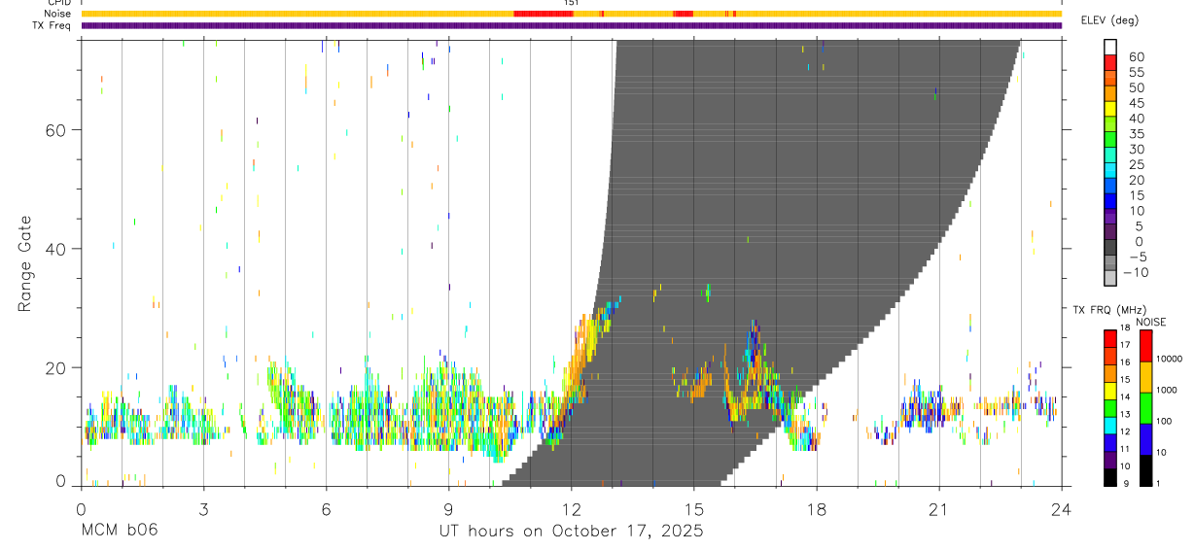This screenshot has height=551, width=1194.
Task: Click the red 17–18 MHz TX FRQ segment
Action: point(1109,338)
